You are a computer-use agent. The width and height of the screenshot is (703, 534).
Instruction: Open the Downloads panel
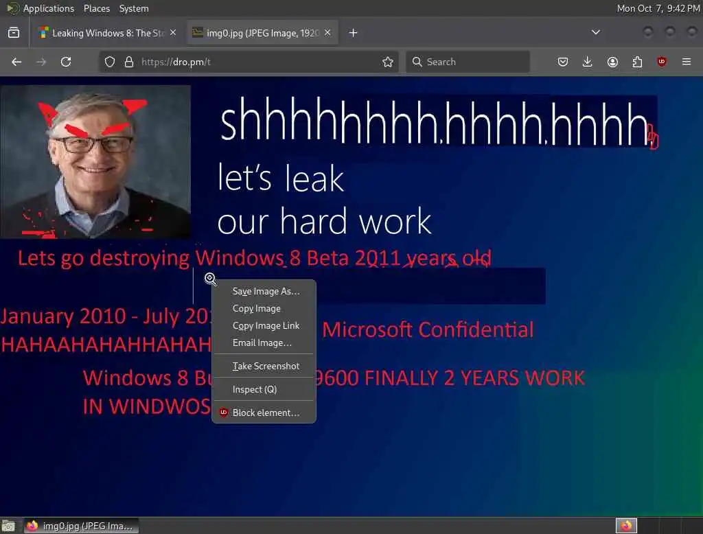[x=588, y=62]
